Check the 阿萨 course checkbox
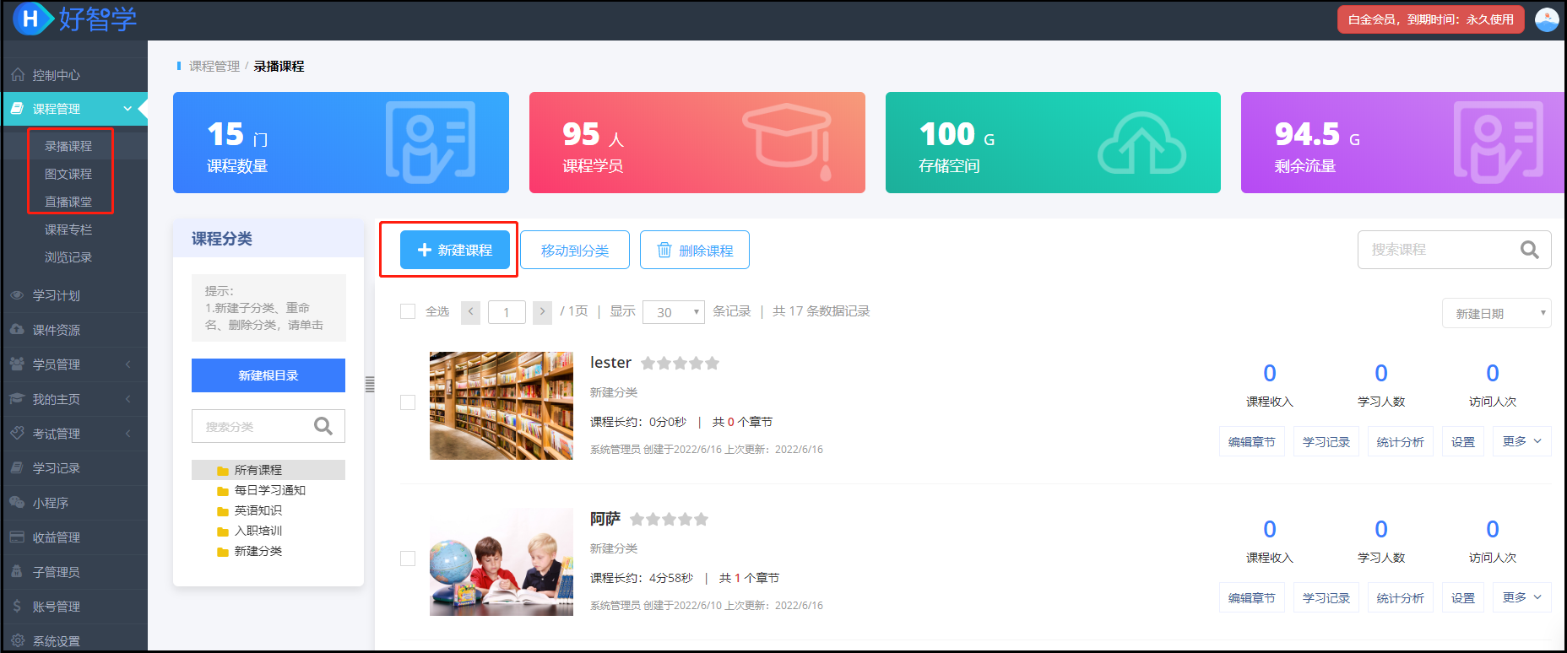 (x=408, y=559)
